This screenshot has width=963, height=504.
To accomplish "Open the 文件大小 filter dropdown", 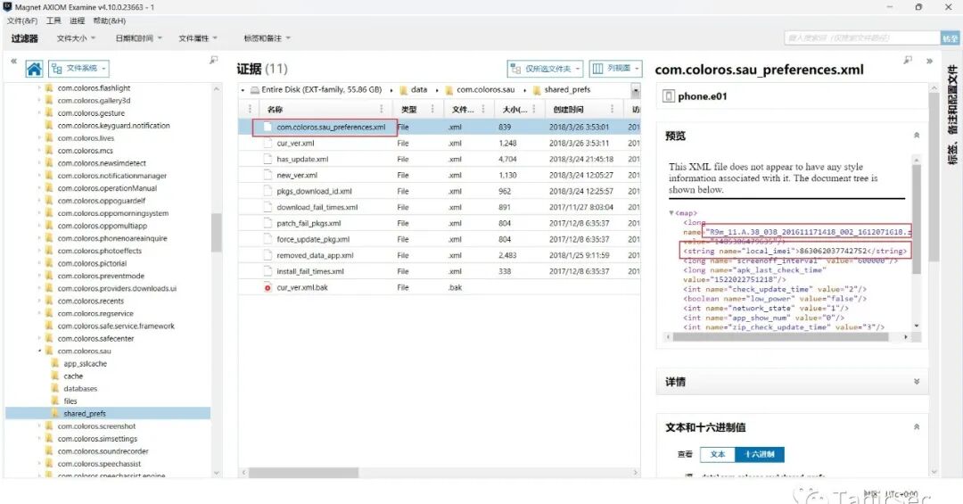I will 76,38.
